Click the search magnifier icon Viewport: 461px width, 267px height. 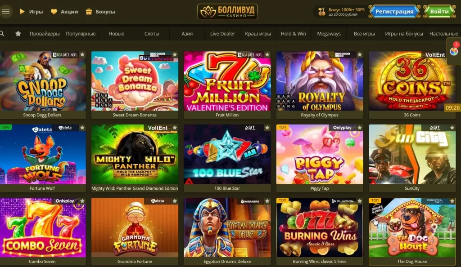pyautogui.click(x=2, y=34)
